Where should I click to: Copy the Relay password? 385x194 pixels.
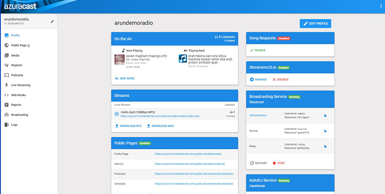pos(325,146)
